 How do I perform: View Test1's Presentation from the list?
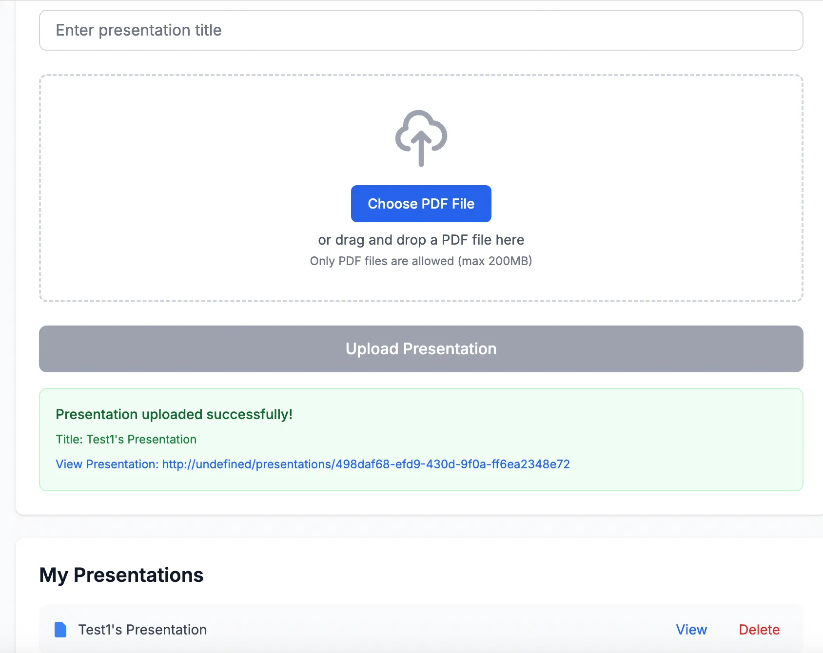pos(691,630)
